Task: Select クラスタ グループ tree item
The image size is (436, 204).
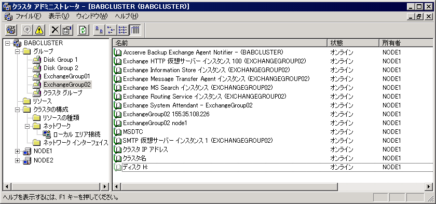Action: point(63,93)
